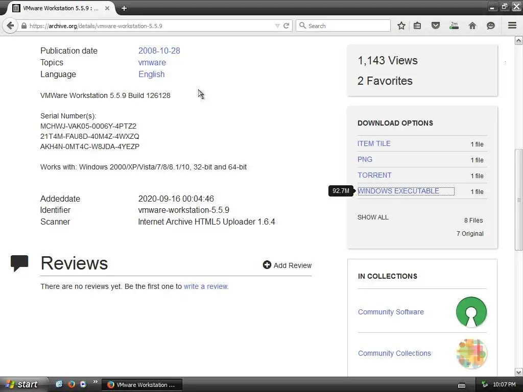Click the keyboard icon in the taskbar
This screenshot has width=523, height=392.
pyautogui.click(x=462, y=385)
